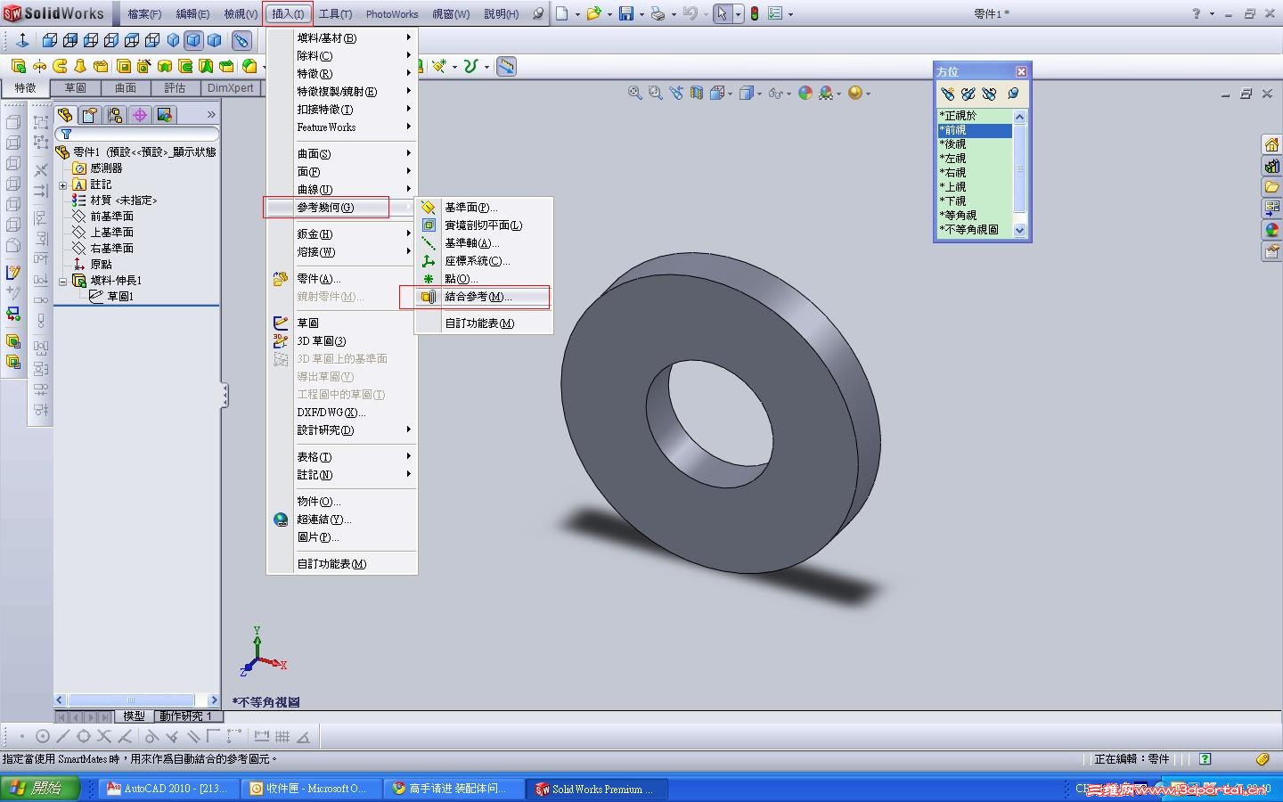Switch to the DimXpert tab
Image resolution: width=1283 pixels, height=802 pixels.
tap(231, 88)
